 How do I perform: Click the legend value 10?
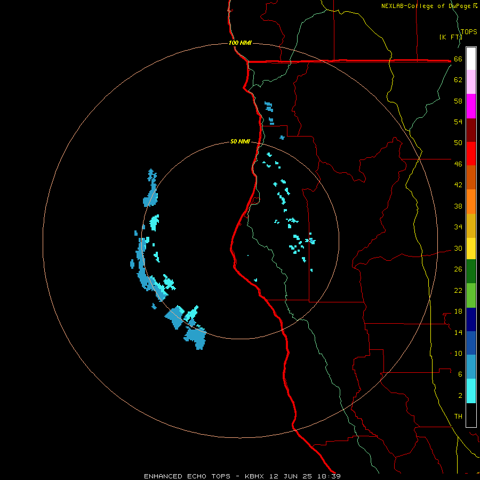458,353
